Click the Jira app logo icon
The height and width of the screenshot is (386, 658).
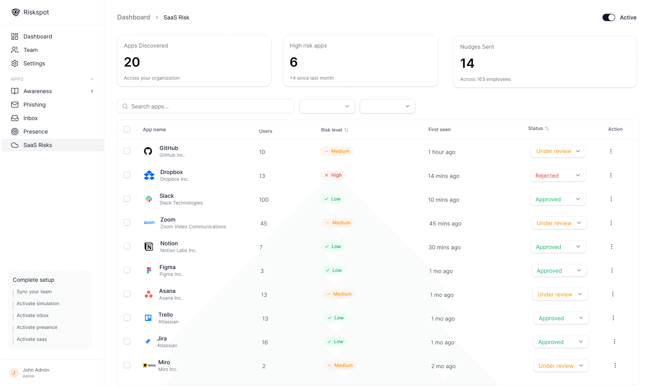coord(148,342)
